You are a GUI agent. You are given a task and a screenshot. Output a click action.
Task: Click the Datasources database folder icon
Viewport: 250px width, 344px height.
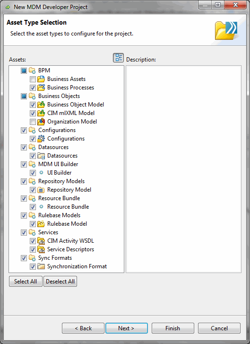click(41, 156)
